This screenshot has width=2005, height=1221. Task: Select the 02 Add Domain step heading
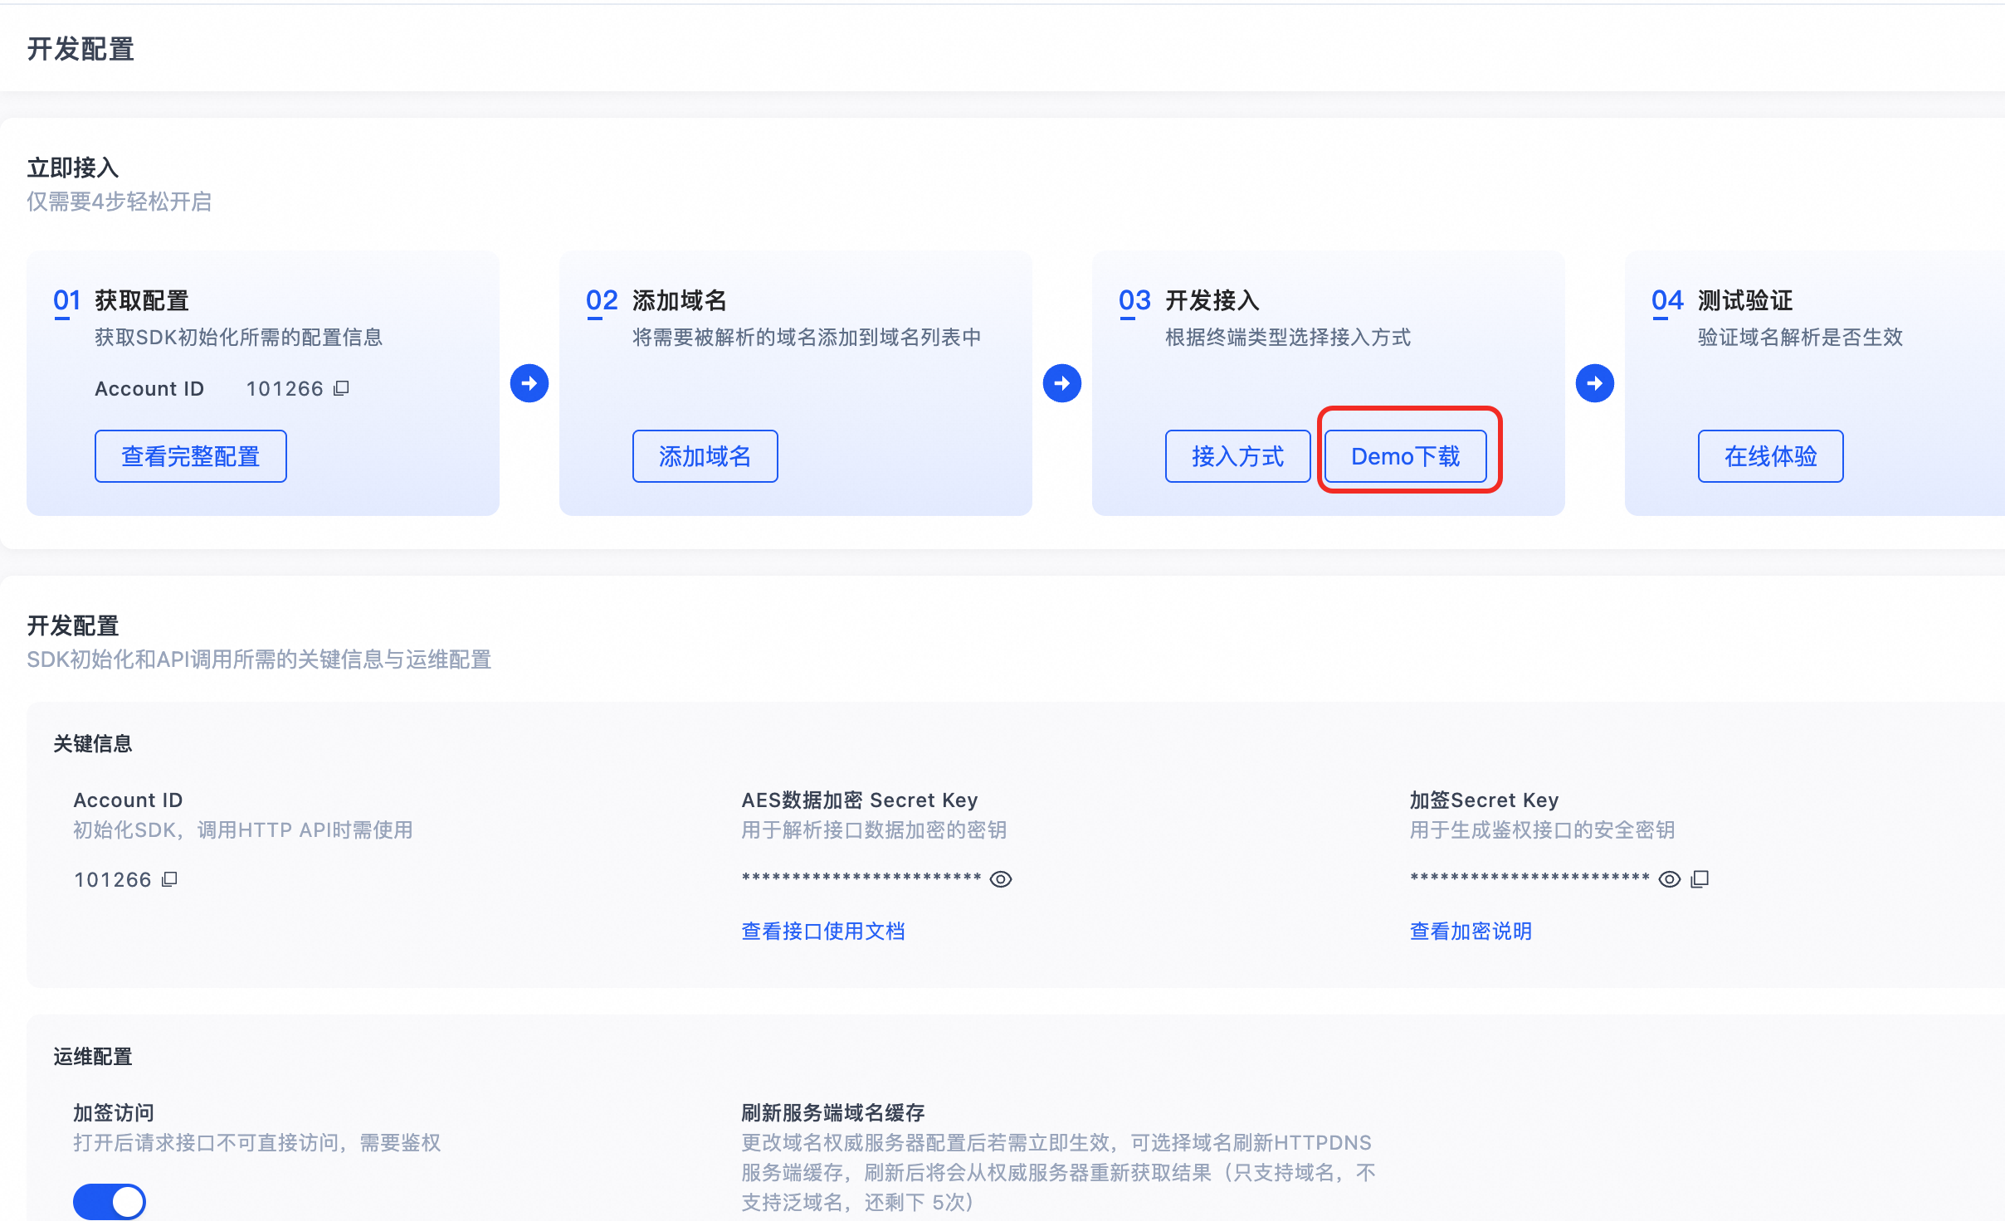(x=679, y=300)
